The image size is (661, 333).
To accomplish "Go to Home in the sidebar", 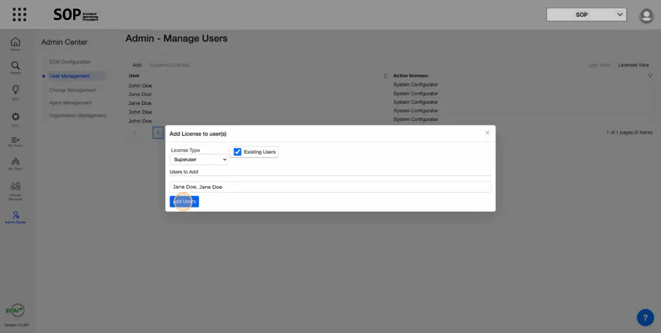I will click(15, 43).
